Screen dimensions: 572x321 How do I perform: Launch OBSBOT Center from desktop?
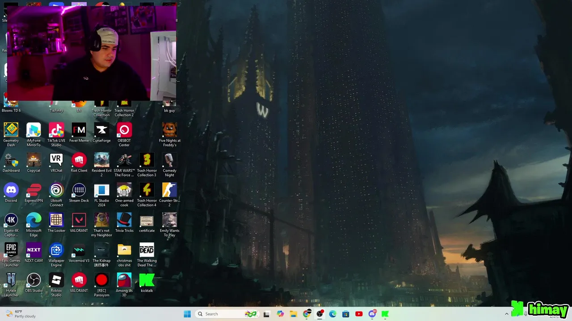click(x=124, y=135)
